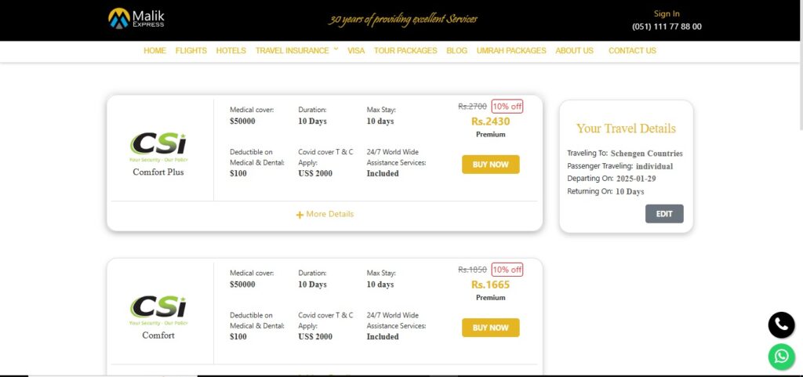Click the Malik Express logo
803x377 pixels.
(136, 18)
